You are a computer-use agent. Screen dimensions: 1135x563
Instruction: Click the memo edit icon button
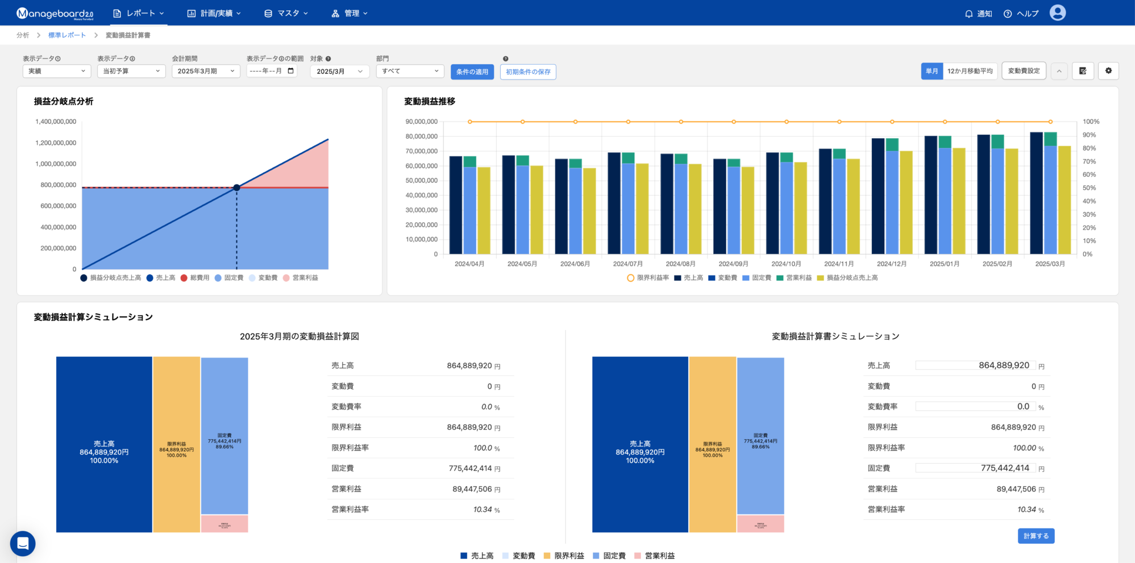point(1083,71)
